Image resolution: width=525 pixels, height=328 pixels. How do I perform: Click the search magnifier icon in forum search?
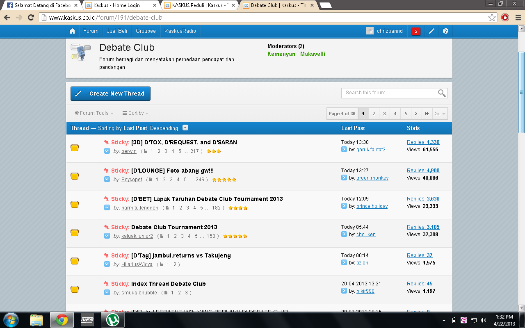click(442, 93)
